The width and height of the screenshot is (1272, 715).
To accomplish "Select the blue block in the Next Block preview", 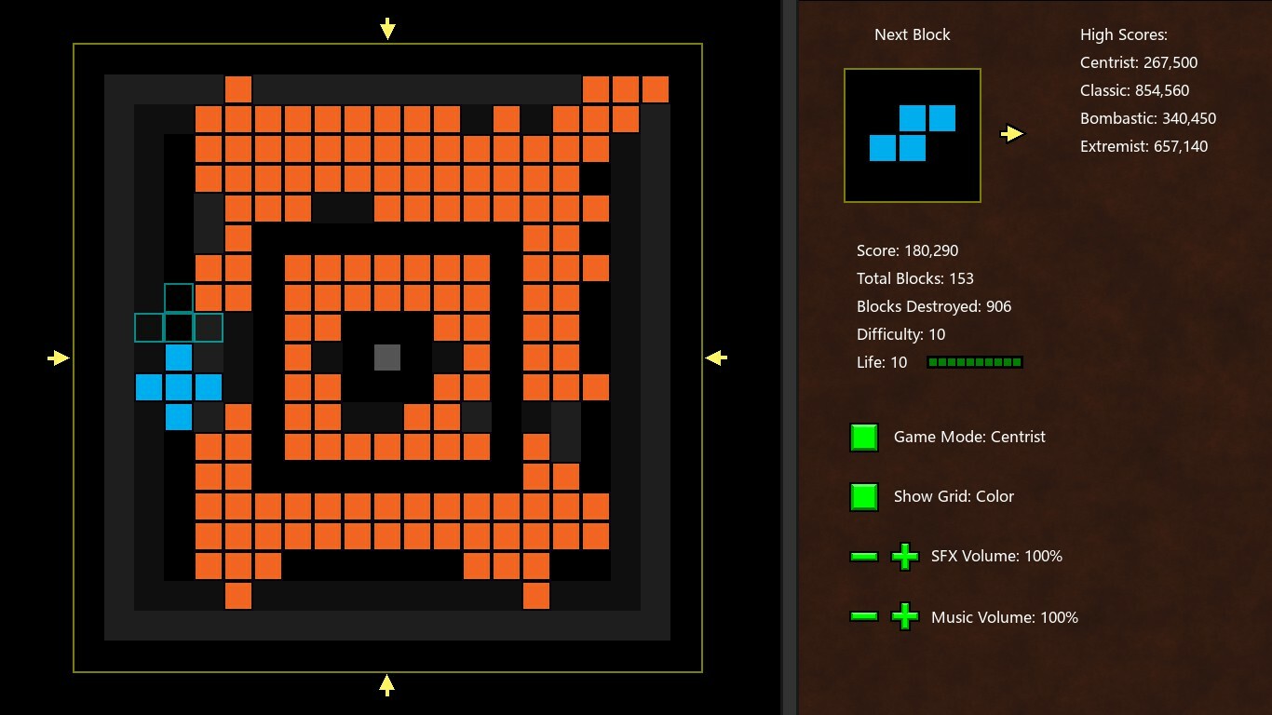I will 911,133.
